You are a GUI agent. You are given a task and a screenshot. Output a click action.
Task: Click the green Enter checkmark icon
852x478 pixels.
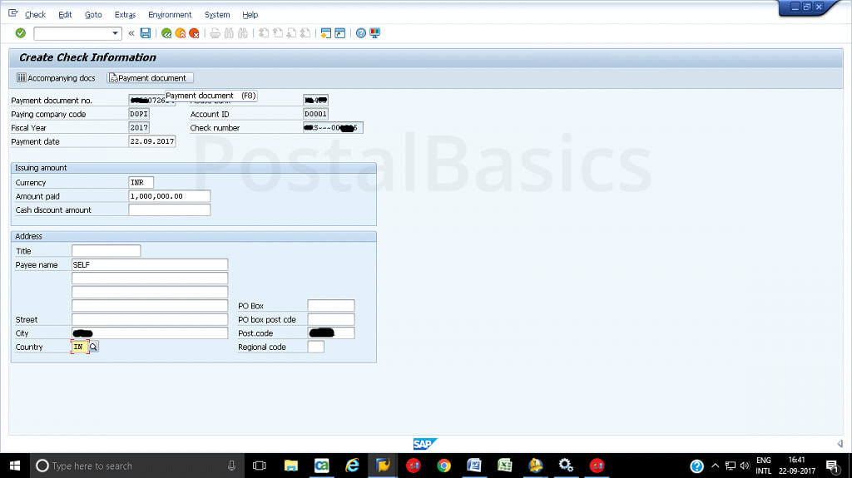pos(20,33)
